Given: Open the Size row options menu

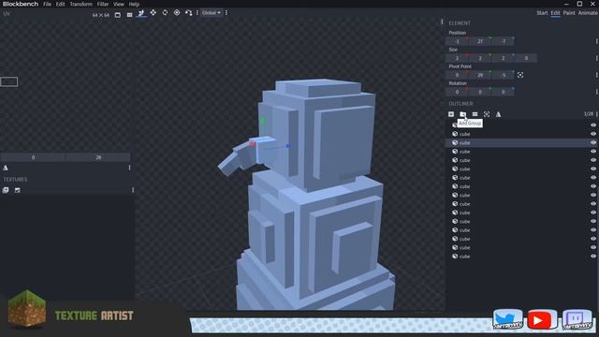Looking at the screenshot, I should (x=597, y=58).
